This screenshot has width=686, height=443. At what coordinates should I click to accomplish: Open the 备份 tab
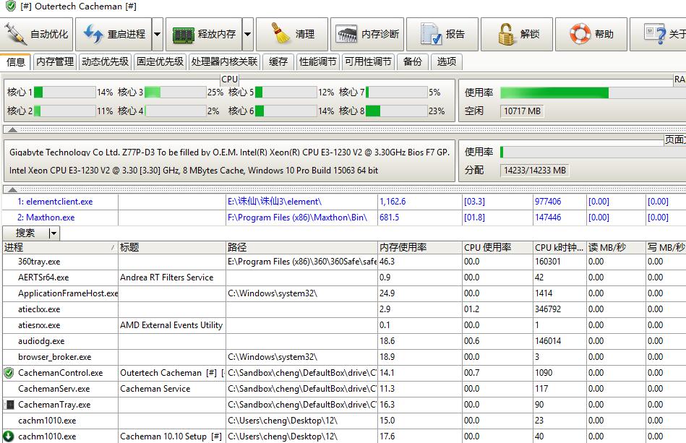coord(413,61)
